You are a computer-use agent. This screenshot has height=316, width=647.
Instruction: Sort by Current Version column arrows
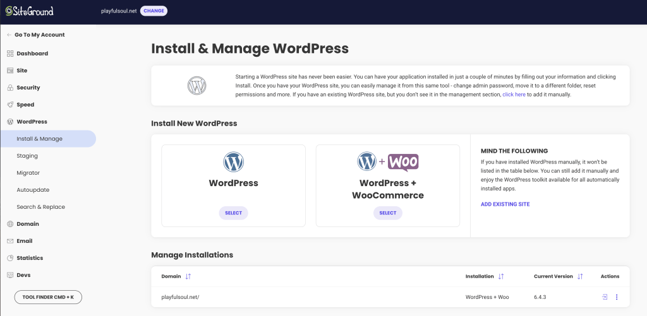pos(580,276)
